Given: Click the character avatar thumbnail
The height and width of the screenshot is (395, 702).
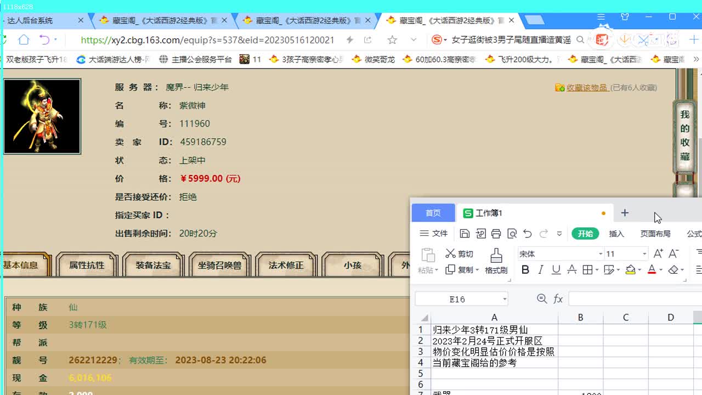Looking at the screenshot, I should point(42,116).
